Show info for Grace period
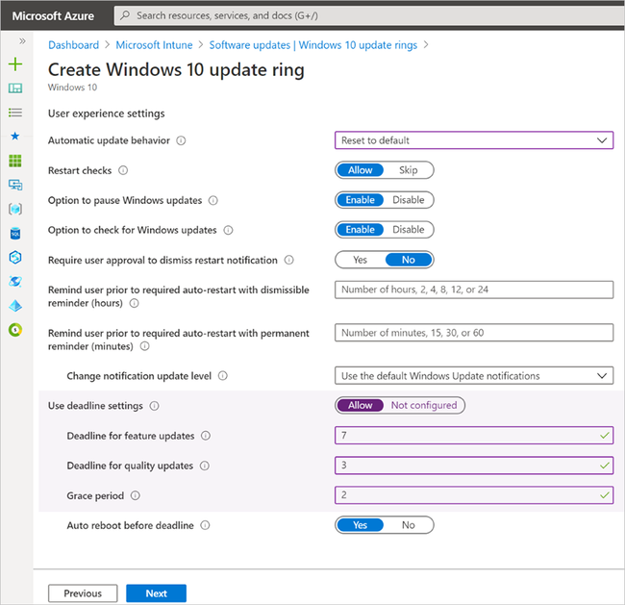The width and height of the screenshot is (625, 605). (136, 495)
